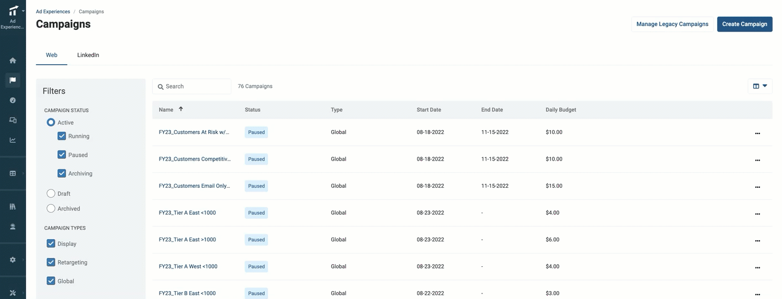Open FY23_Customers At Risk campaign link
The width and height of the screenshot is (782, 299).
(194, 132)
